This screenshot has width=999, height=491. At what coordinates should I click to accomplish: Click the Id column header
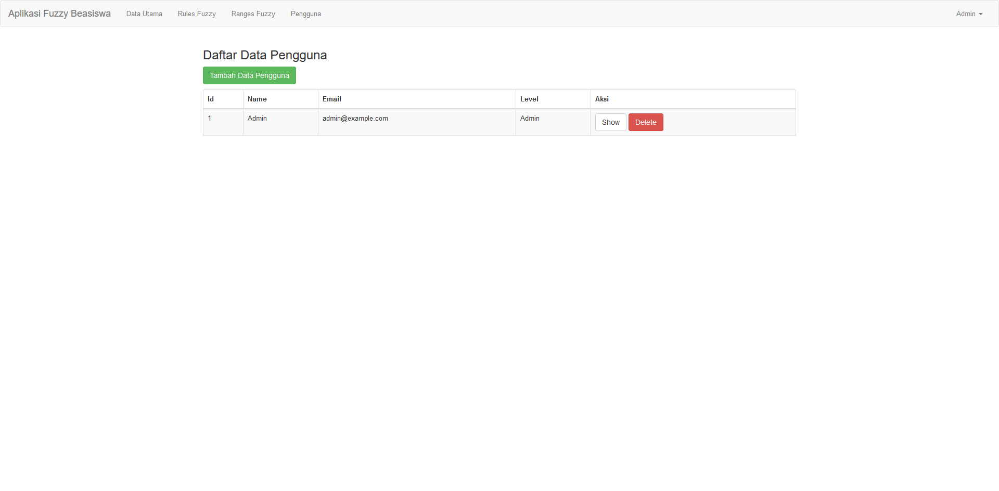tap(223, 99)
